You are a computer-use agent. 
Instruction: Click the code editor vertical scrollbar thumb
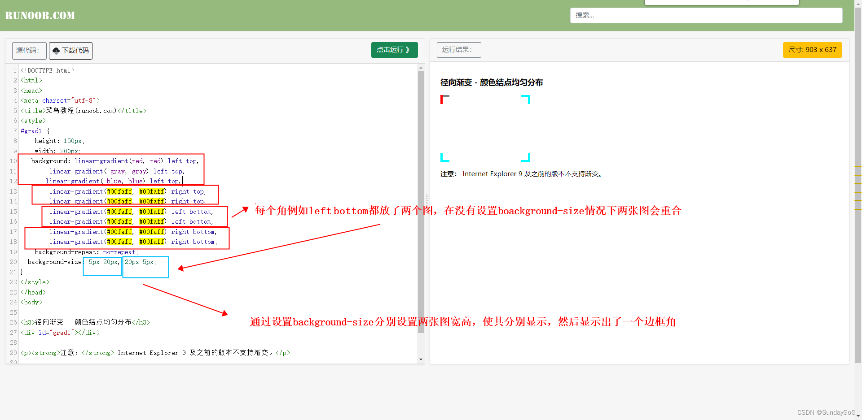coord(421,202)
